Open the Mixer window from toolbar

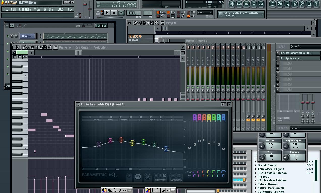261,4
